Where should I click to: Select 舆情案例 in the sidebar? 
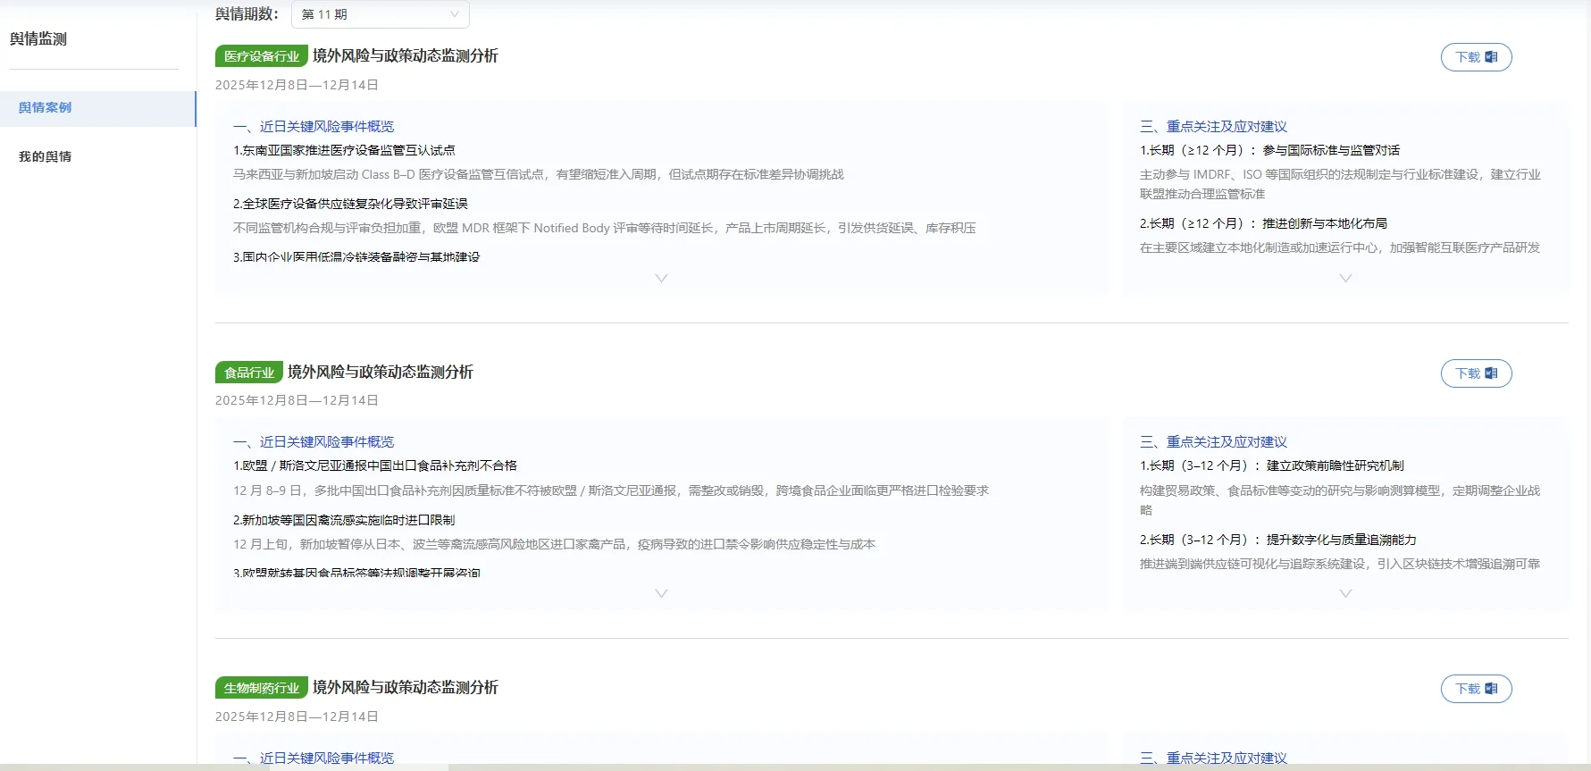pyautogui.click(x=97, y=108)
